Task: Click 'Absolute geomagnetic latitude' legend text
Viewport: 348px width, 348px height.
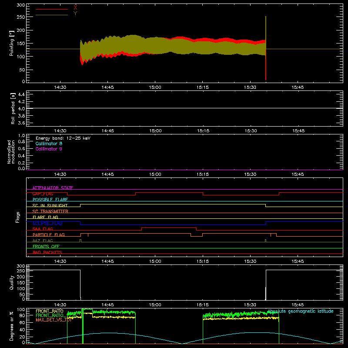Action: tap(301, 311)
